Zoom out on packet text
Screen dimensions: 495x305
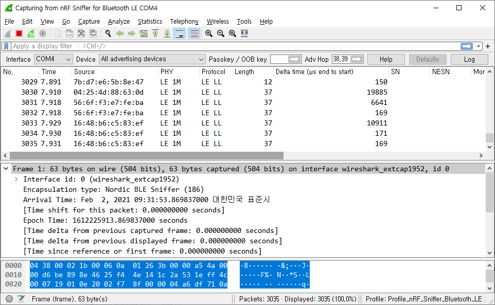pos(221,33)
